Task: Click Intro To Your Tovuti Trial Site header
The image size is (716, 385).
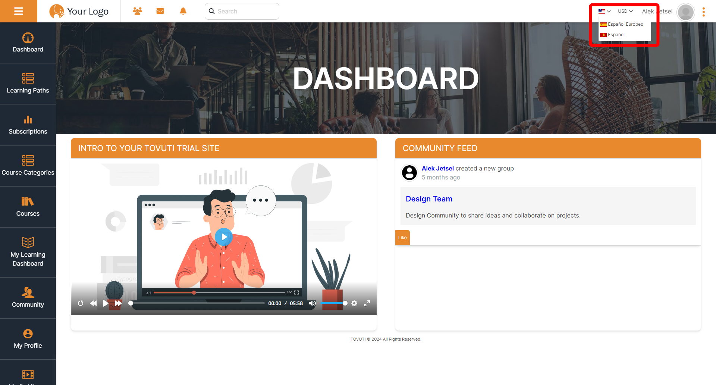Action: [x=224, y=148]
